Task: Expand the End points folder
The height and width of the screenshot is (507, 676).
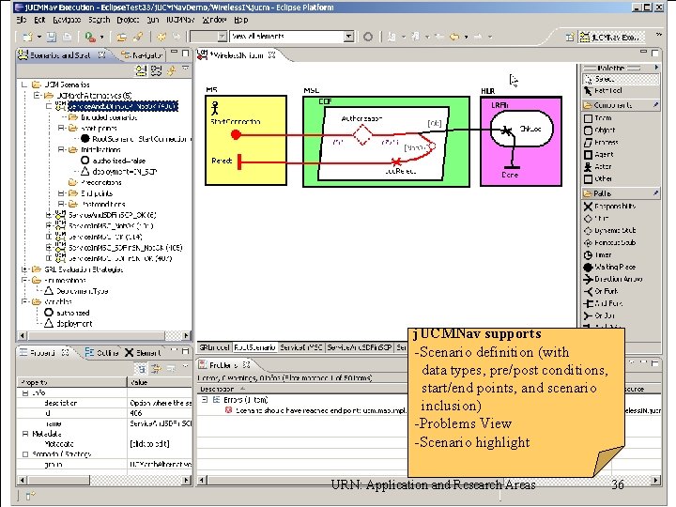Action: pos(61,193)
